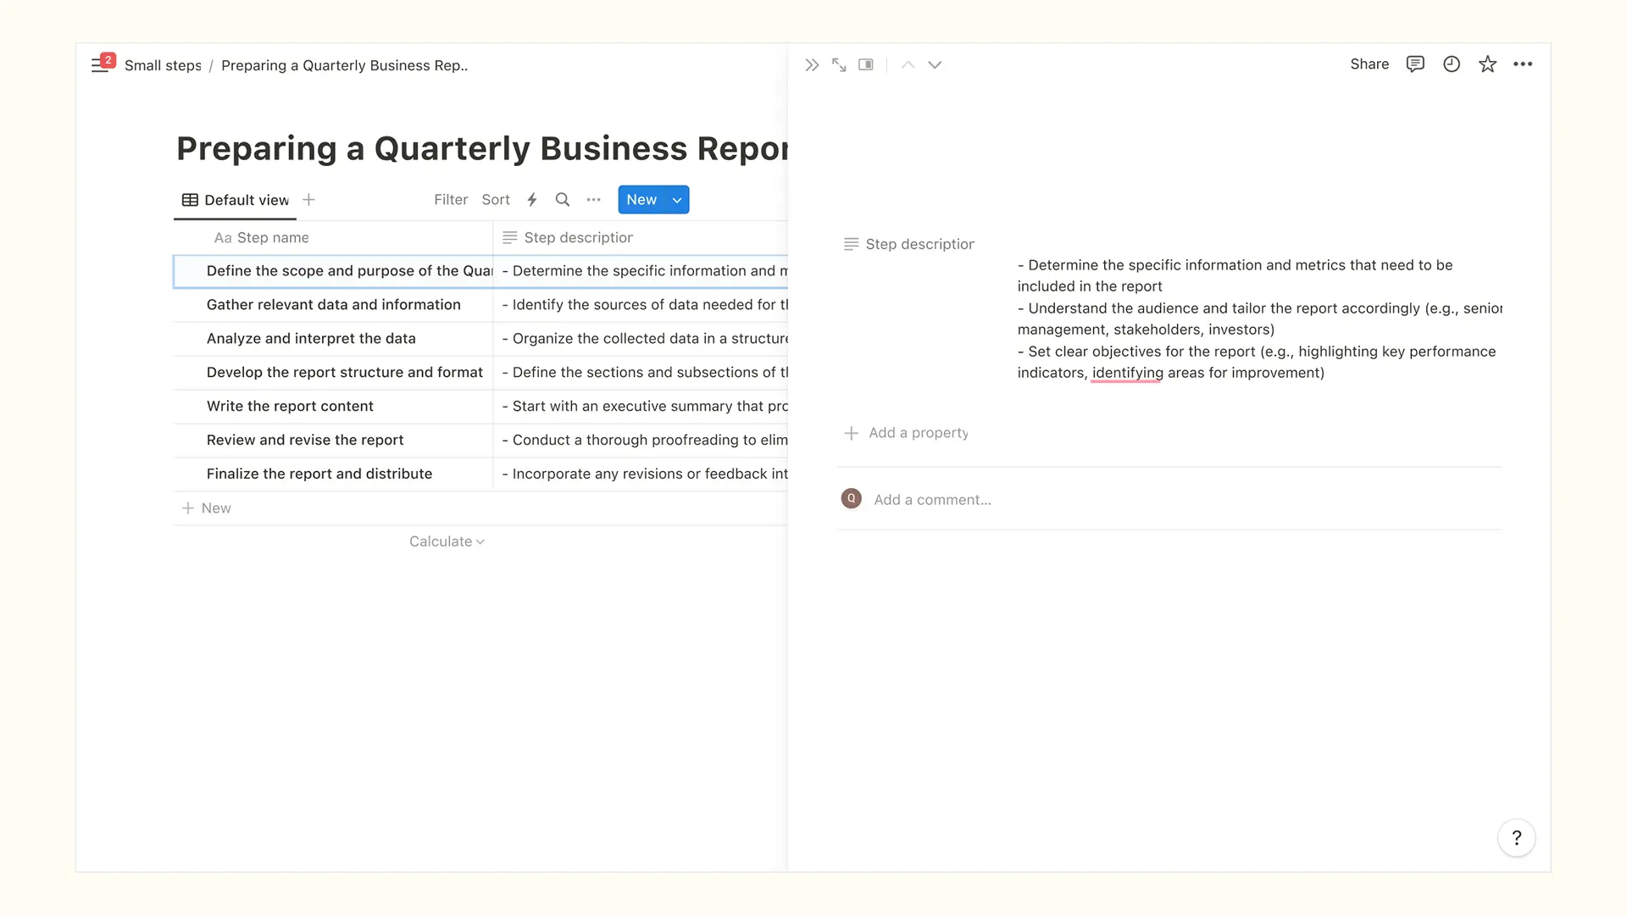This screenshot has height=915, width=1627.
Task: Open the New button dropdown arrow
Action: pyautogui.click(x=676, y=199)
